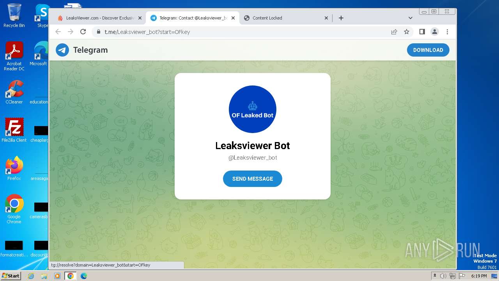Image resolution: width=499 pixels, height=281 pixels.
Task: Open Google Chrome desktop icon
Action: 14,209
